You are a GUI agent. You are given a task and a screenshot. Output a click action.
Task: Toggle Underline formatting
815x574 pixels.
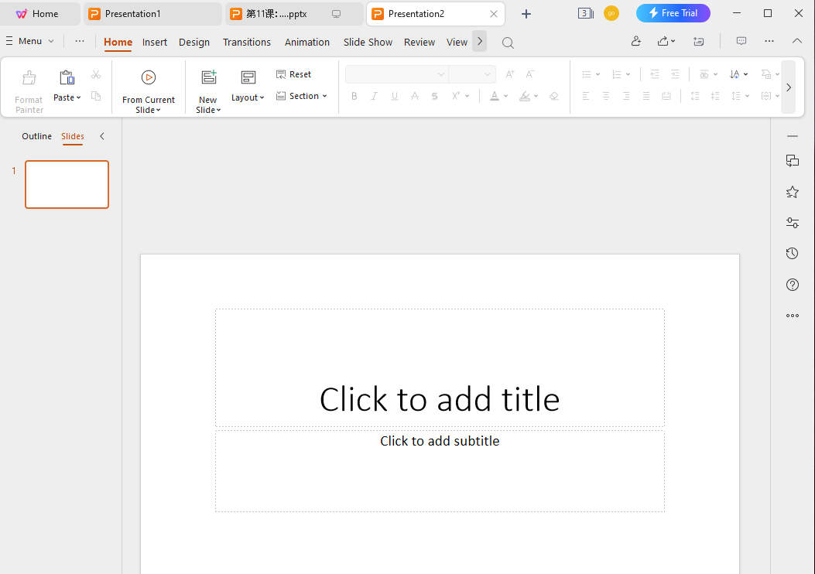point(395,96)
